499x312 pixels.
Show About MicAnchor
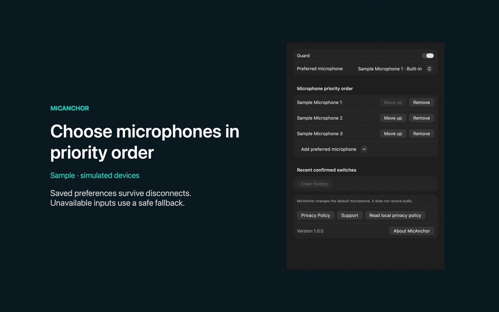[x=412, y=231]
